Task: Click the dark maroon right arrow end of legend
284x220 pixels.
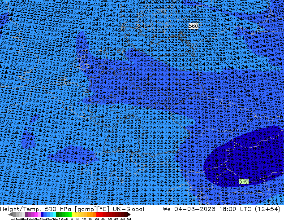Action: tap(129, 214)
